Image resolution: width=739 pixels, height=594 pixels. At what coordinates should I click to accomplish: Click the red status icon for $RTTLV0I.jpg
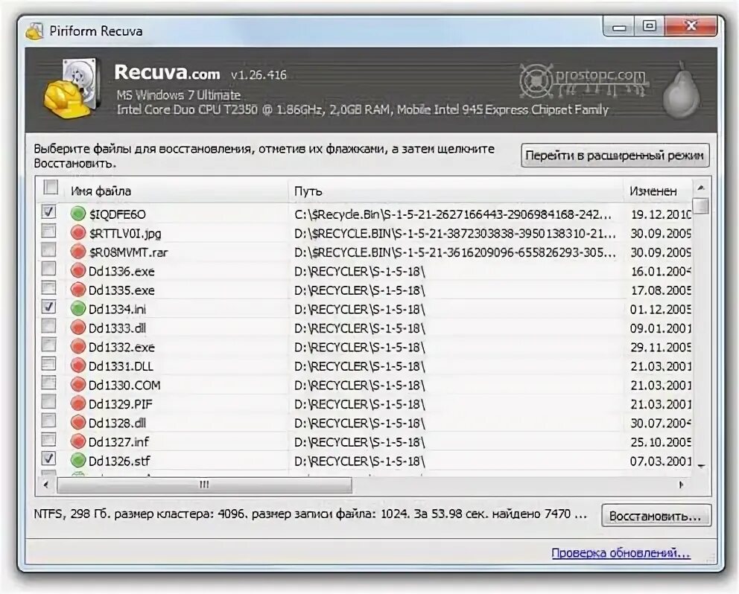point(77,233)
